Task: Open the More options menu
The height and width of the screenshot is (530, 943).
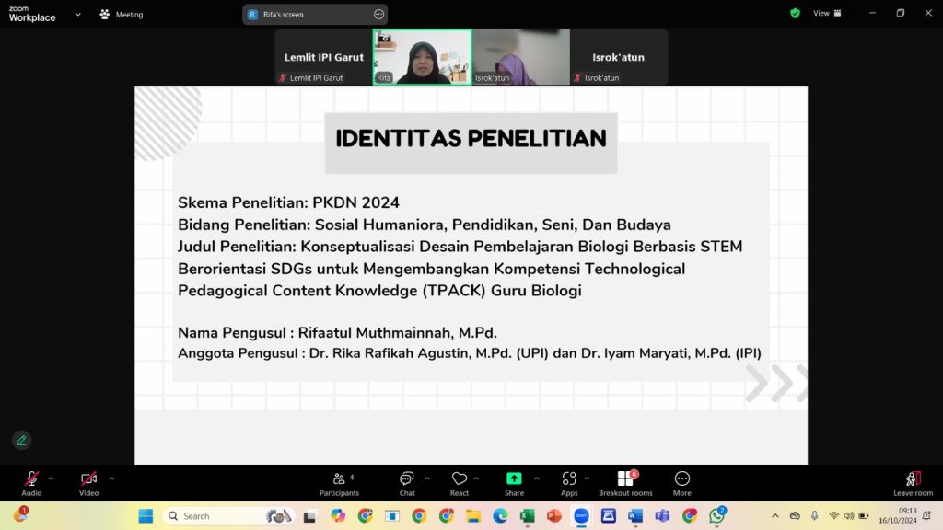Action: [682, 483]
